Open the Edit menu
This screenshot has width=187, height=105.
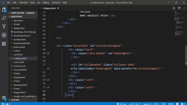[x=14, y=3]
